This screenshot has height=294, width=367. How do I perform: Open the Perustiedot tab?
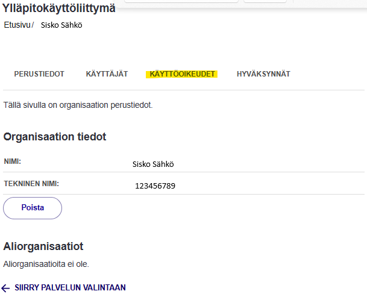pyautogui.click(x=39, y=74)
